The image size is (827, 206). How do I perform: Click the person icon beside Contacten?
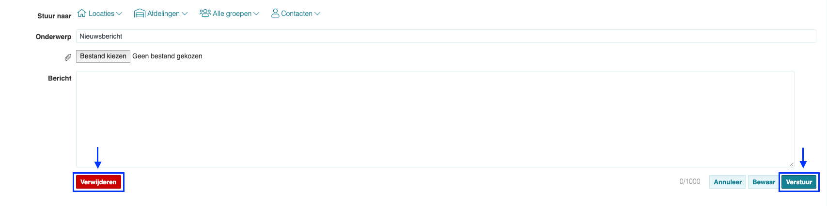(x=275, y=13)
